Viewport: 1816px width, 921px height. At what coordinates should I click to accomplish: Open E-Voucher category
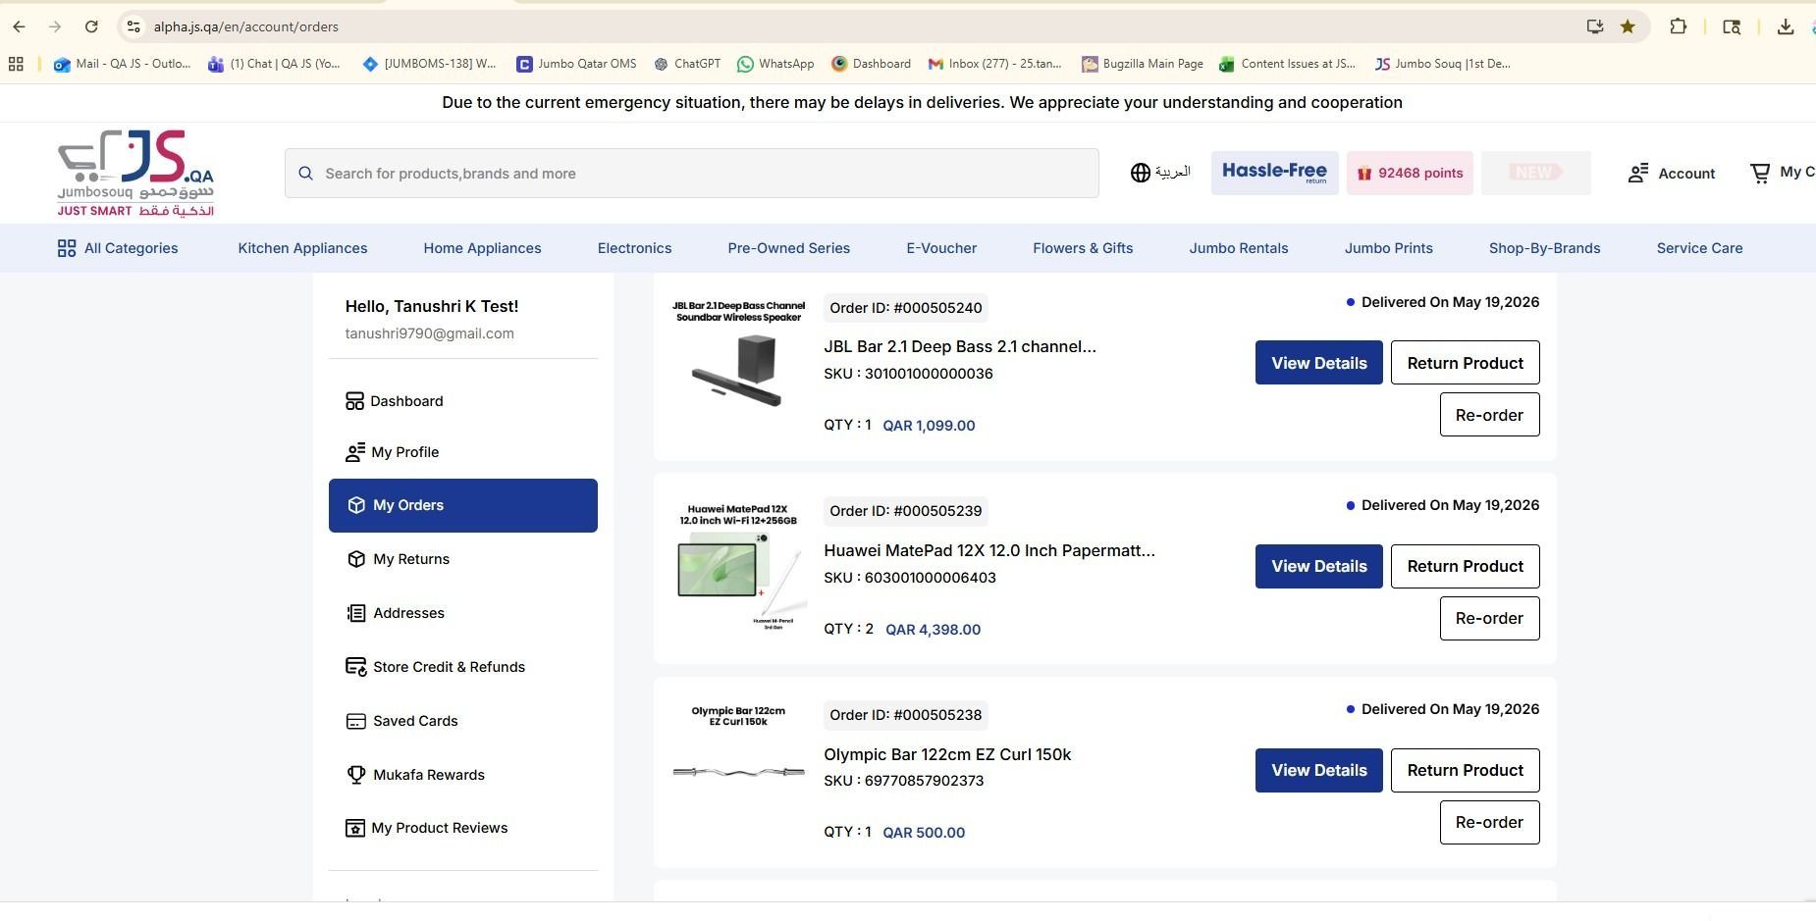point(941,248)
